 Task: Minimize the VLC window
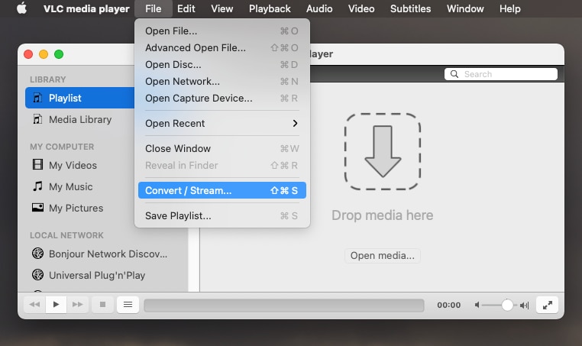pos(44,54)
